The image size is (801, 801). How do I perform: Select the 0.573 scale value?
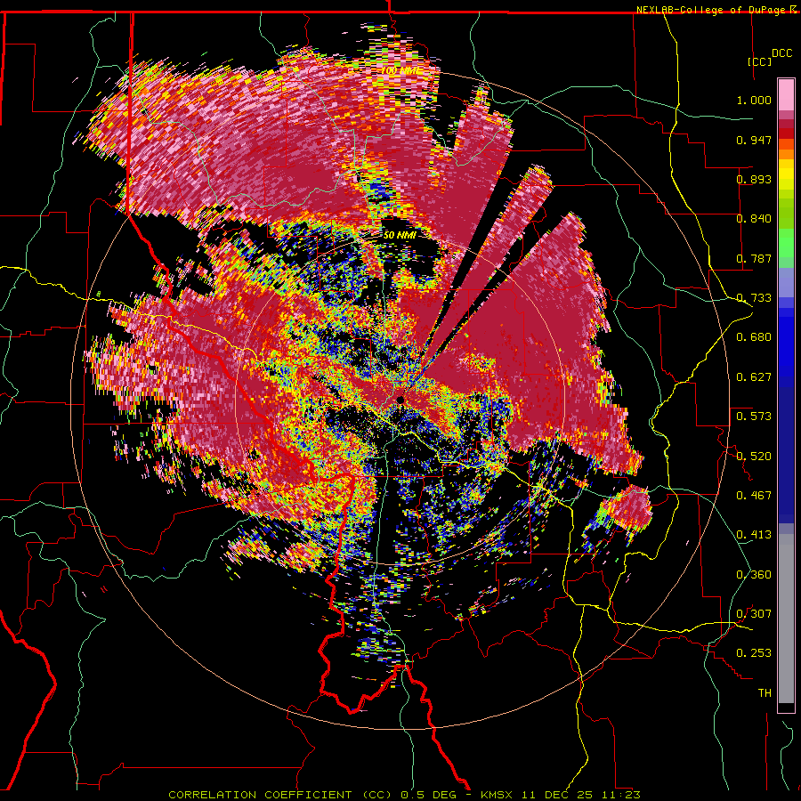(x=754, y=417)
